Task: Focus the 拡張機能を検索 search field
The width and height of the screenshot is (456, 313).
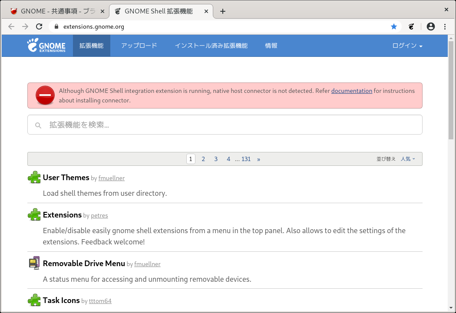Action: 225,125
